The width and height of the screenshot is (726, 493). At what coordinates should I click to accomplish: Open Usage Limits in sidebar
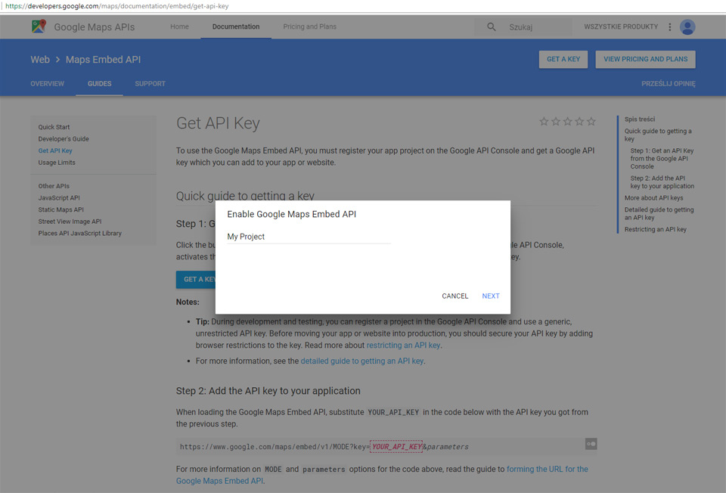click(57, 163)
